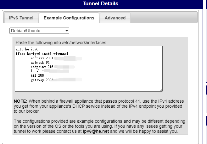Click the bold NOTE: label text
The height and width of the screenshot is (144, 207).
[x=20, y=101]
